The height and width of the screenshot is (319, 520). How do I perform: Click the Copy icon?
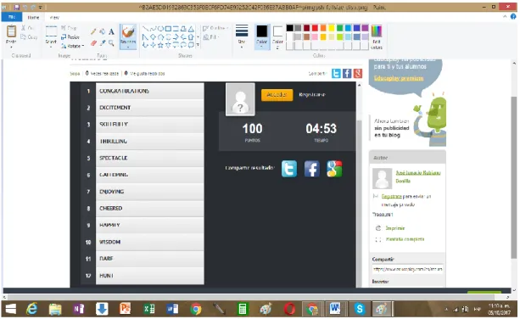tap(23, 36)
